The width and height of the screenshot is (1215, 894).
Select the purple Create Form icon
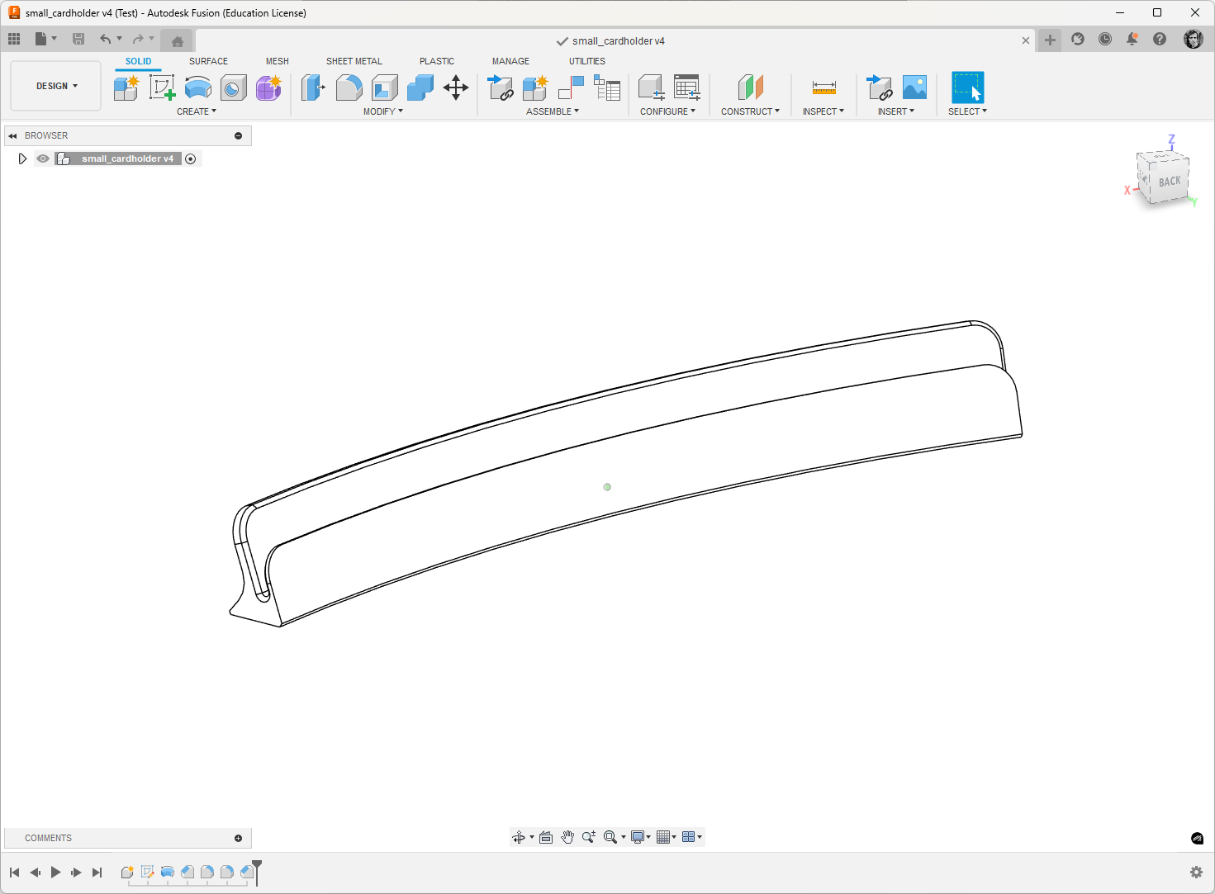click(268, 88)
